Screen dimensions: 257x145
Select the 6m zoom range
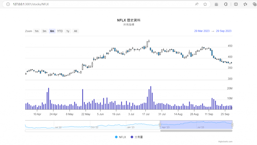tap(52, 31)
